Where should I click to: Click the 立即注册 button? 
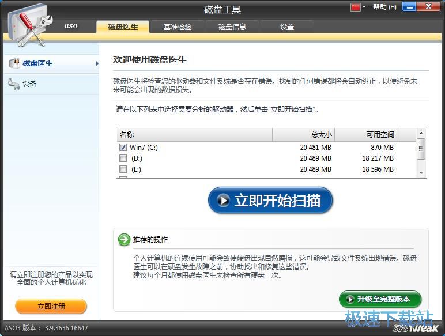pyautogui.click(x=51, y=307)
